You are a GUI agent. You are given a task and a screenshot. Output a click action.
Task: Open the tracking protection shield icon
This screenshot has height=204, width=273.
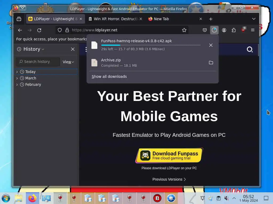point(60,30)
